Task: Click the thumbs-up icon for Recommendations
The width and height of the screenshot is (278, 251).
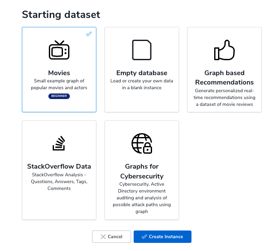Action: (224, 50)
